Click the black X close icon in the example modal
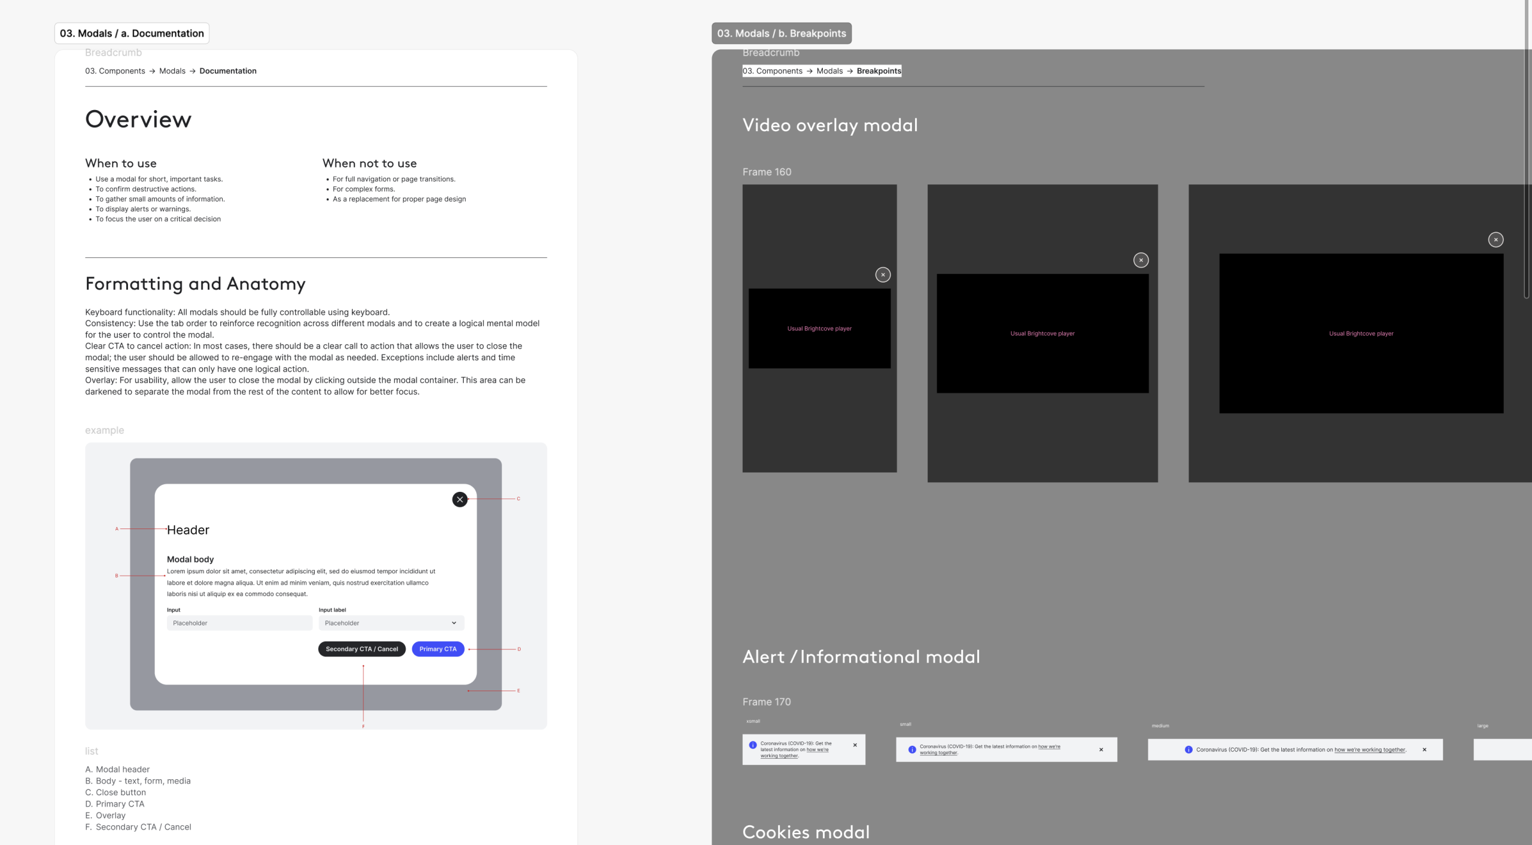The height and width of the screenshot is (845, 1532). click(x=460, y=499)
